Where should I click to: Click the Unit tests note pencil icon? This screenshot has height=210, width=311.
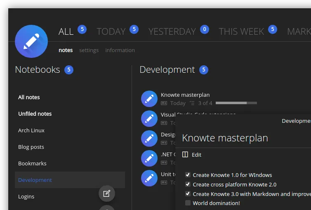(149, 179)
